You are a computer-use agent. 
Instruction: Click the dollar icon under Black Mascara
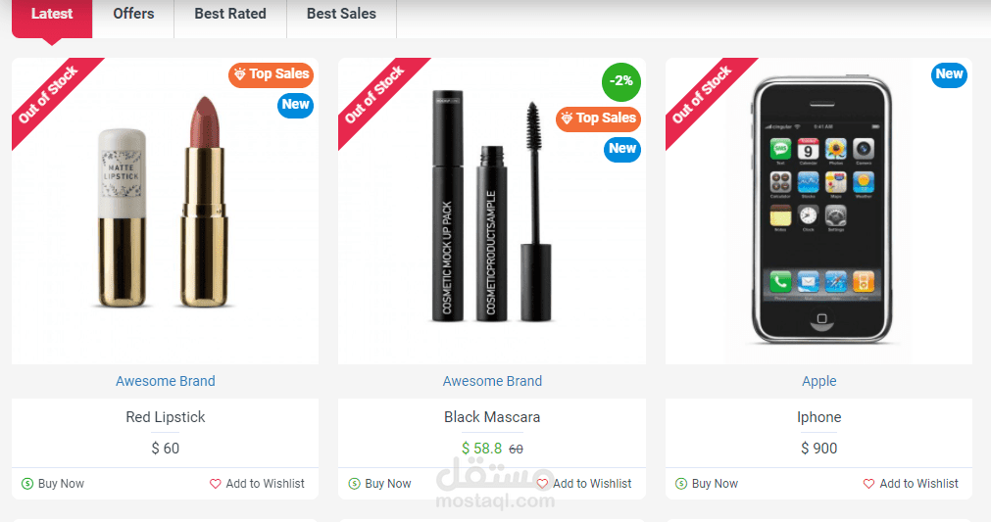[354, 484]
